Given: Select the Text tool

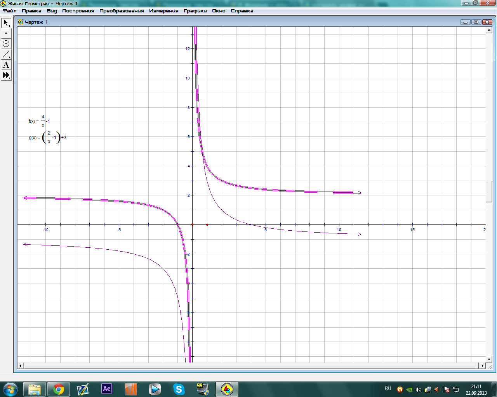Looking at the screenshot, I should click(6, 65).
